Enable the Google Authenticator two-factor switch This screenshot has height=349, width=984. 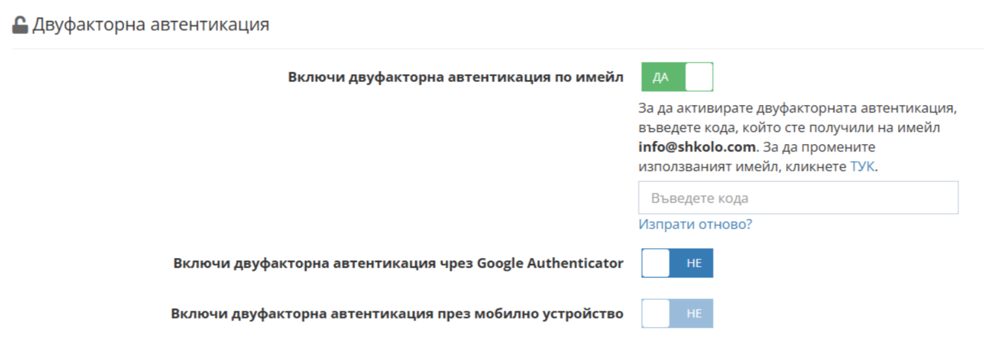pos(677,263)
